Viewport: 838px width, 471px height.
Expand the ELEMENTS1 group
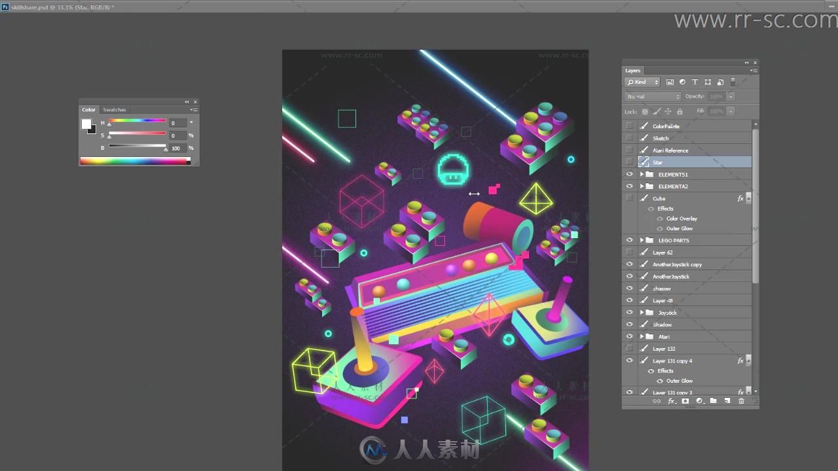coord(642,175)
